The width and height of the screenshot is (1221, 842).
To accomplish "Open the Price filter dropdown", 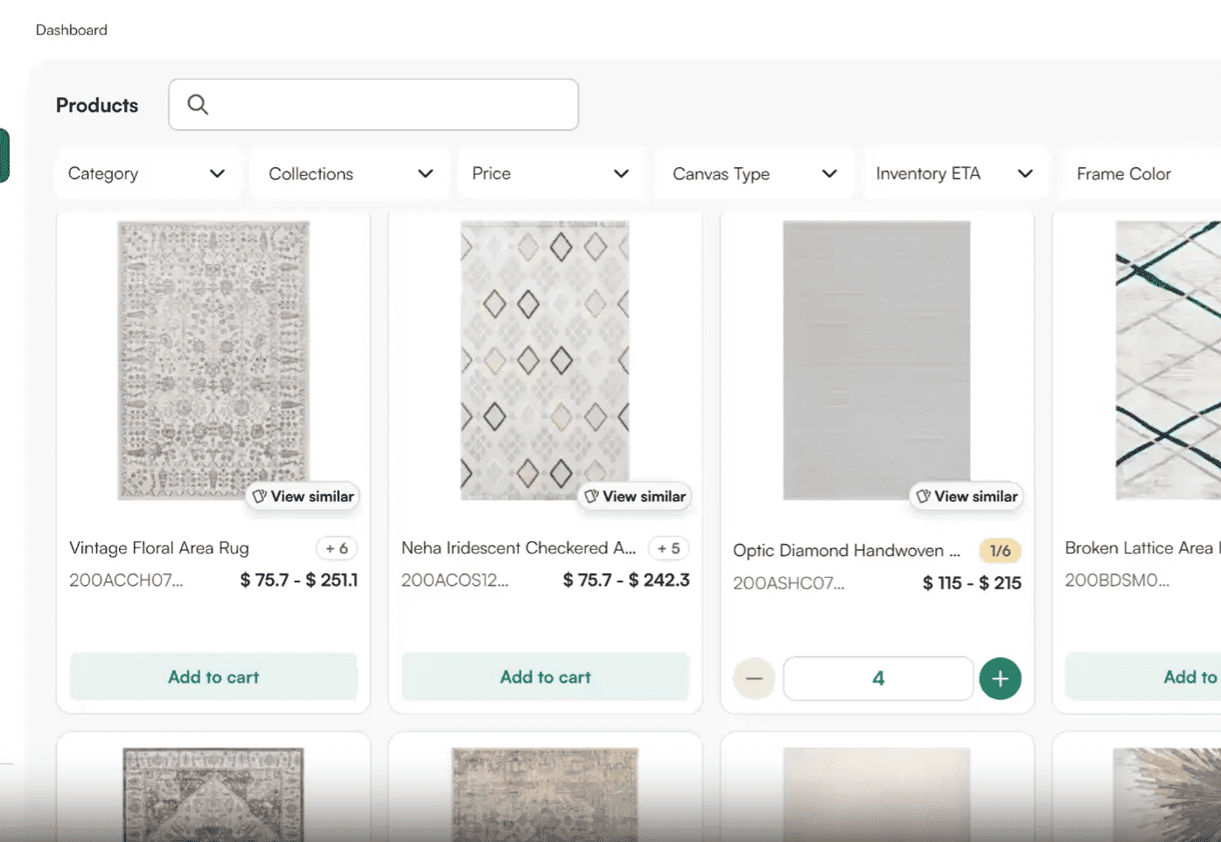I will click(550, 174).
